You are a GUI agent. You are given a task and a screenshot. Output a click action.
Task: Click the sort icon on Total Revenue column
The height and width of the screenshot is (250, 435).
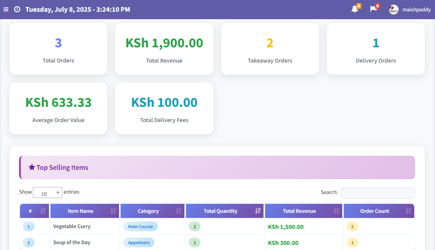click(337, 210)
